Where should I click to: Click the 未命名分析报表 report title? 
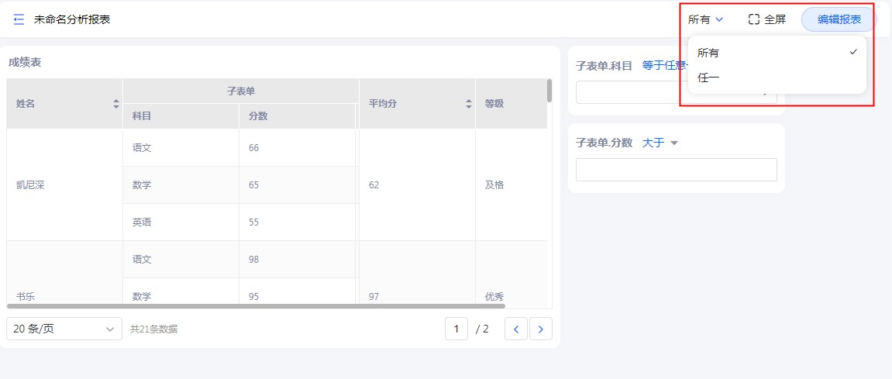tap(72, 19)
